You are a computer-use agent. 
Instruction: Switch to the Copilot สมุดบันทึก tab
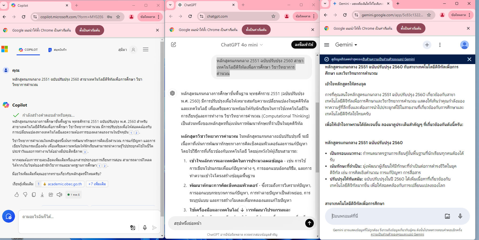click(x=57, y=50)
